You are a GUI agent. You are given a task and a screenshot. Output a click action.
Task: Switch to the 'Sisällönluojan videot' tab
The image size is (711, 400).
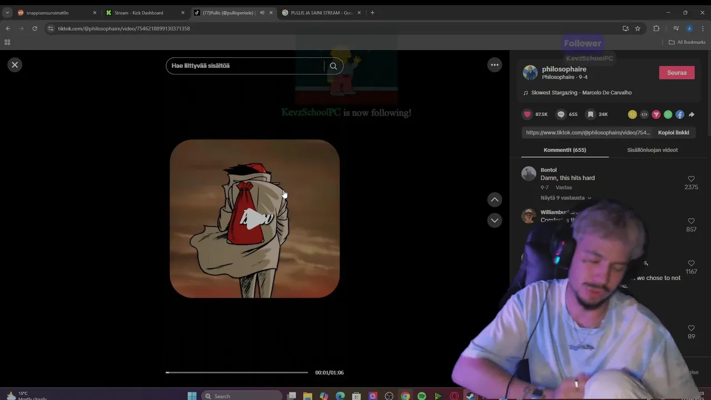click(652, 150)
